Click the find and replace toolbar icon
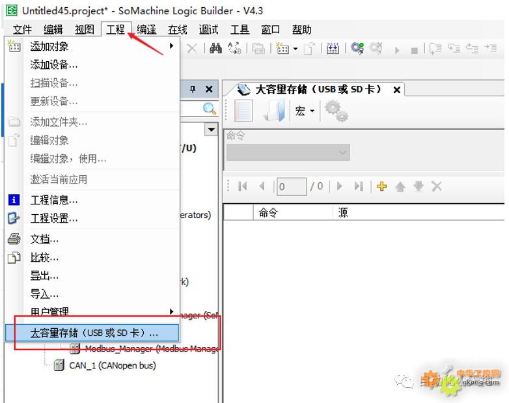This screenshot has width=509, height=403. (x=235, y=48)
